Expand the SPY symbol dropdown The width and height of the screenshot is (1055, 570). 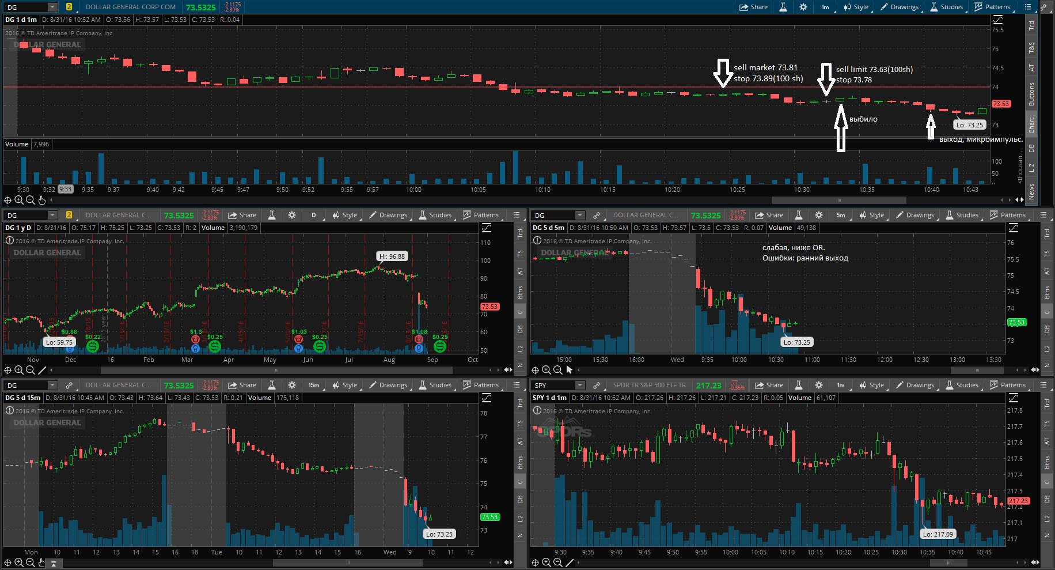(x=579, y=385)
